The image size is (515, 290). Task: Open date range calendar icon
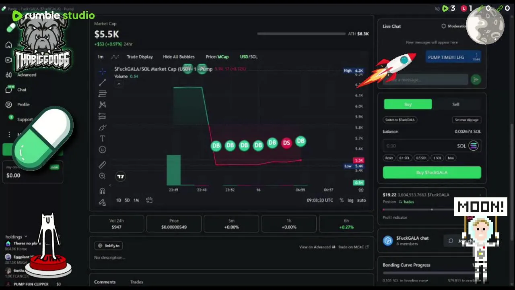[149, 200]
